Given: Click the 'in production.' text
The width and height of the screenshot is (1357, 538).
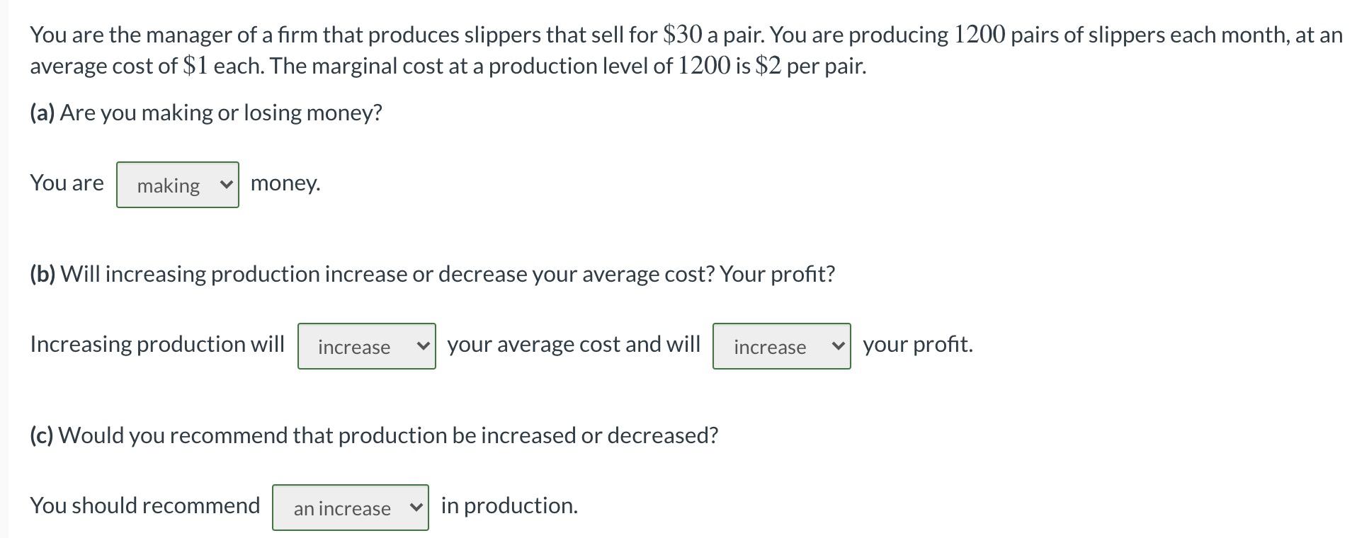Looking at the screenshot, I should coord(509,505).
